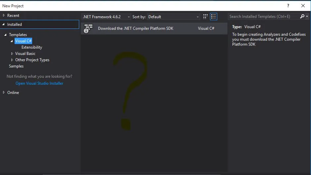Click the Visual C# language column text

point(206,28)
